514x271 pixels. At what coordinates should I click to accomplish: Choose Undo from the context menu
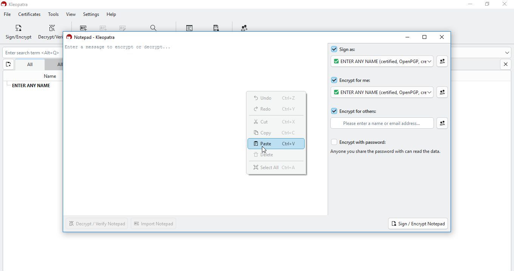[x=276, y=98]
